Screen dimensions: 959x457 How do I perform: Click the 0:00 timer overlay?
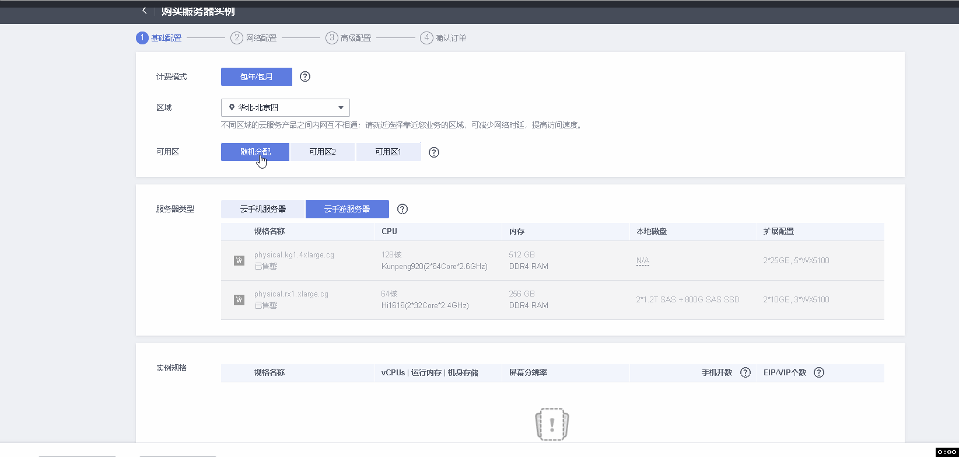coord(947,452)
